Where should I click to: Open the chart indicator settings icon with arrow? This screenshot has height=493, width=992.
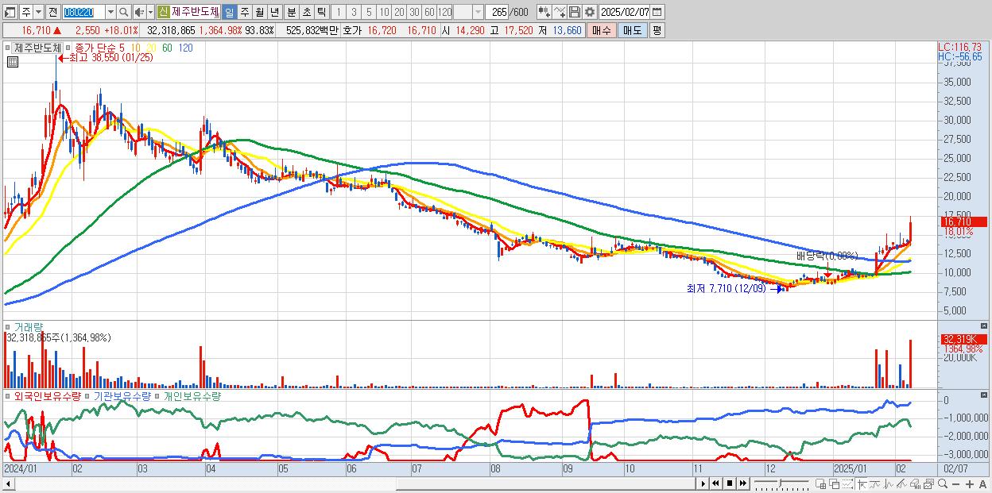coord(544,12)
